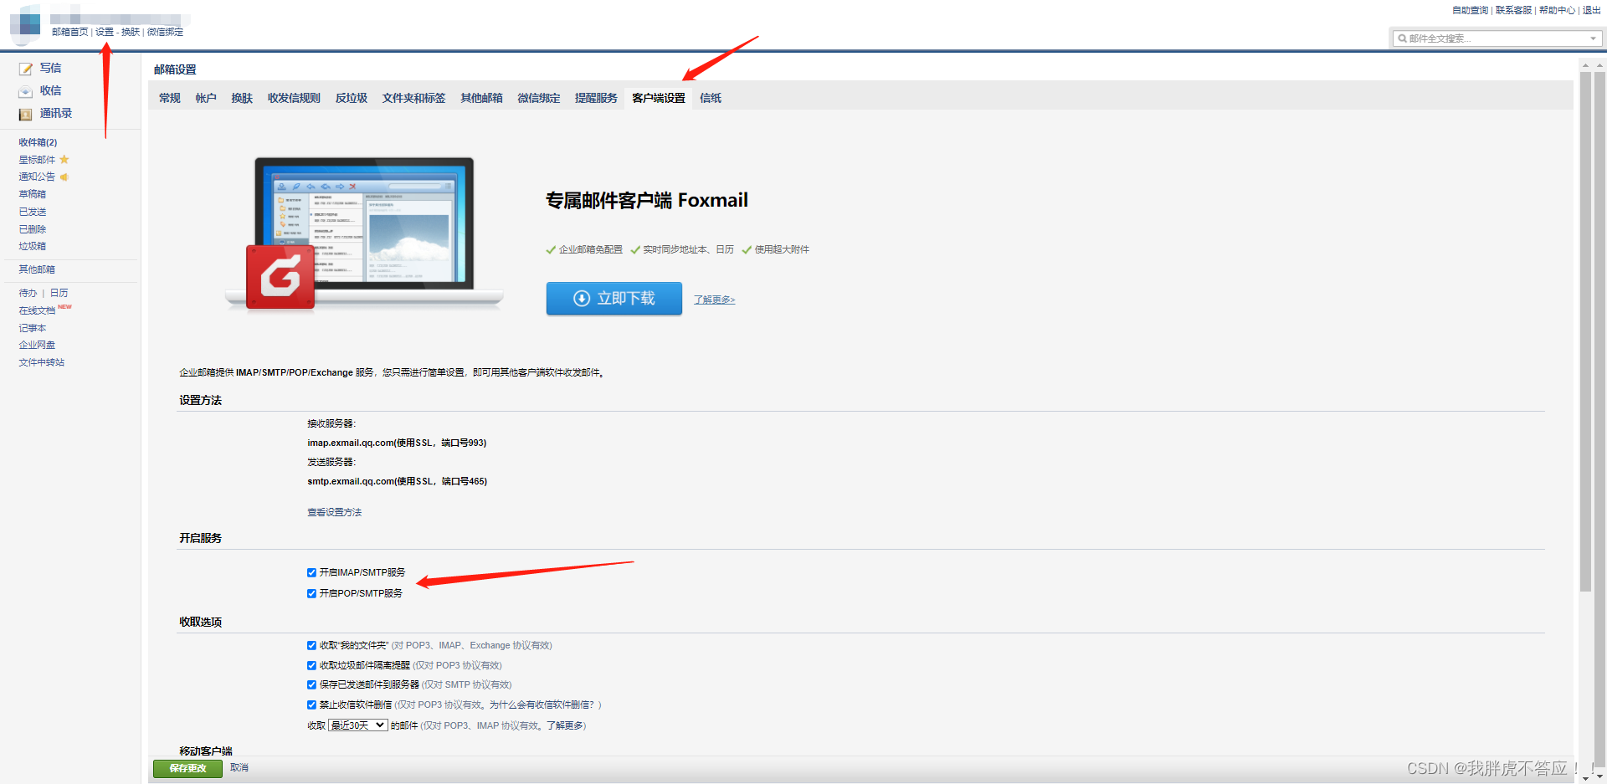The image size is (1607, 784).
Task: Click 帮助中心 in the top-right
Action: 1557,10
